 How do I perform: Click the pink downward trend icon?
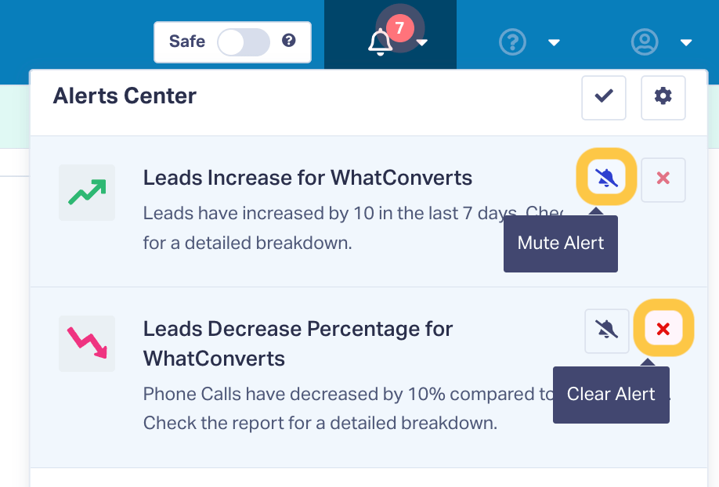click(x=87, y=344)
